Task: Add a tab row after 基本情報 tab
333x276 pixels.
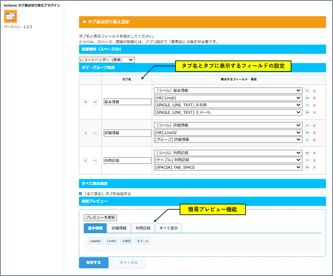Action: pos(85,102)
